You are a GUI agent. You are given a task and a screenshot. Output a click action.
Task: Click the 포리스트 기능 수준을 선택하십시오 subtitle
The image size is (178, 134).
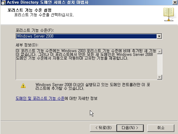coord(44,15)
